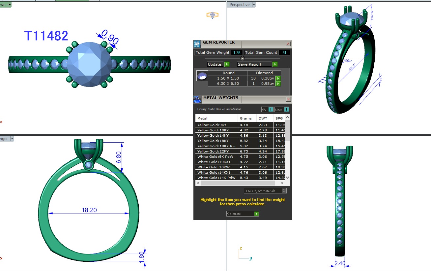
Task: Click metal list scrollbar down arrow
Action: pyautogui.click(x=287, y=178)
